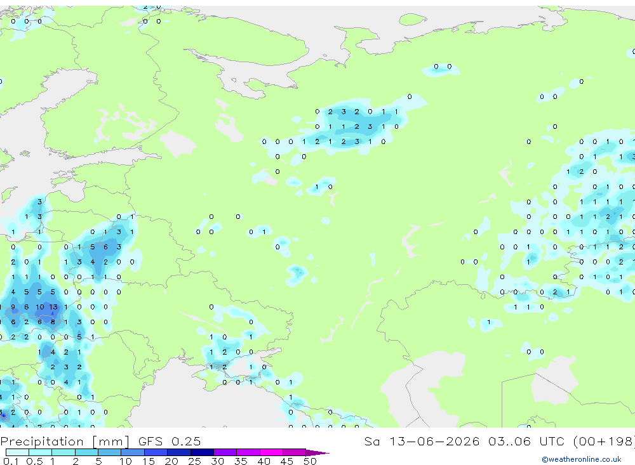Click the '8' precipitation value below 13
Image resolution: width=635 pixels, height=465 pixels.
pyautogui.click(x=53, y=322)
